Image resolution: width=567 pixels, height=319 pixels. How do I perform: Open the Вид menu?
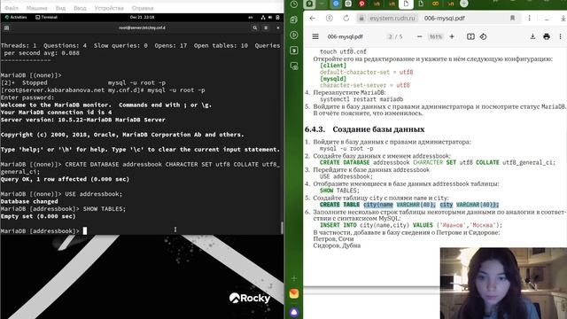click(x=60, y=8)
